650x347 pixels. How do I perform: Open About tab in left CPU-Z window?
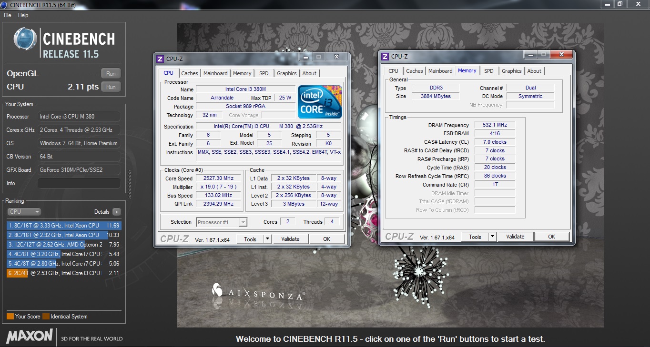pyautogui.click(x=309, y=73)
